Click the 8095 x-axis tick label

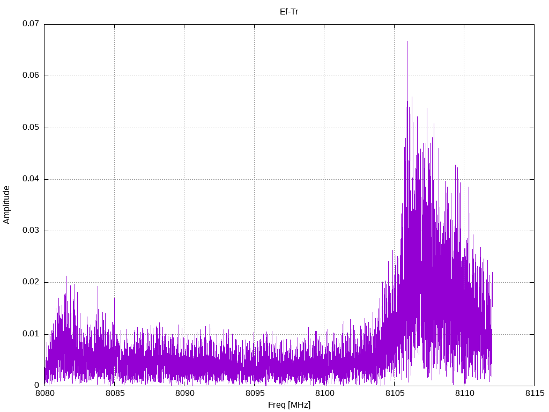pyautogui.click(x=255, y=393)
